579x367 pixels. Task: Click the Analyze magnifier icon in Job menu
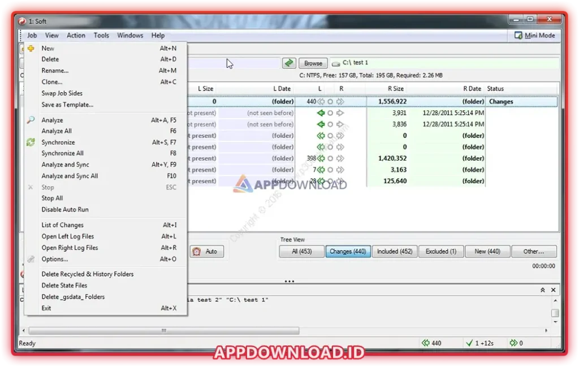pos(31,120)
